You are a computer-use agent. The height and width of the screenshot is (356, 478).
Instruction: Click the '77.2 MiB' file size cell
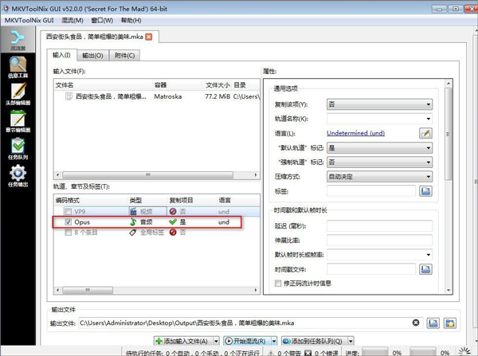point(217,96)
